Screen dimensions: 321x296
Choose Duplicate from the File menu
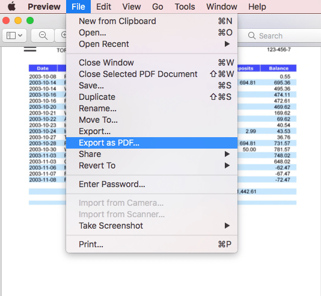point(151,97)
